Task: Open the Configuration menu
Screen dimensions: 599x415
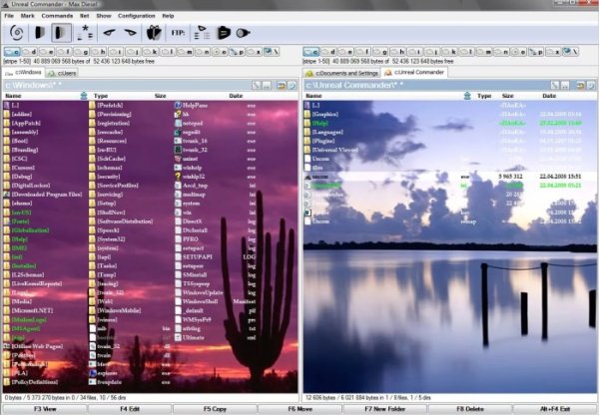Action: click(x=136, y=16)
